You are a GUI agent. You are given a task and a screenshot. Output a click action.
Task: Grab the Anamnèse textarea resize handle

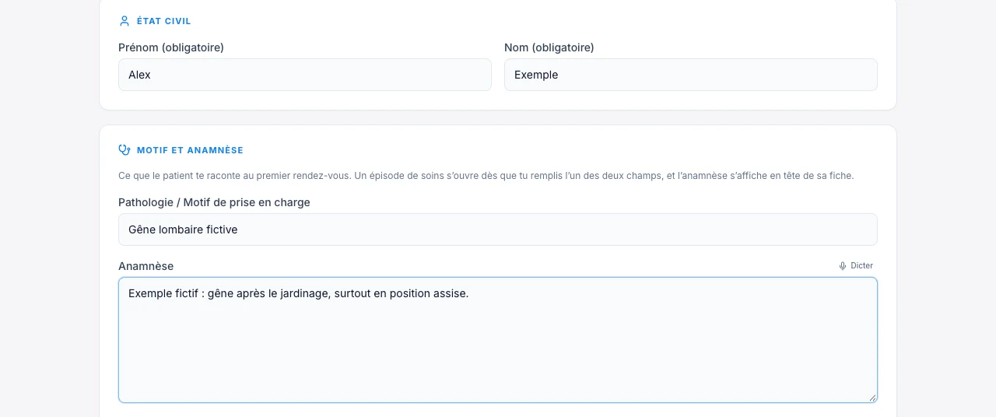[872, 398]
